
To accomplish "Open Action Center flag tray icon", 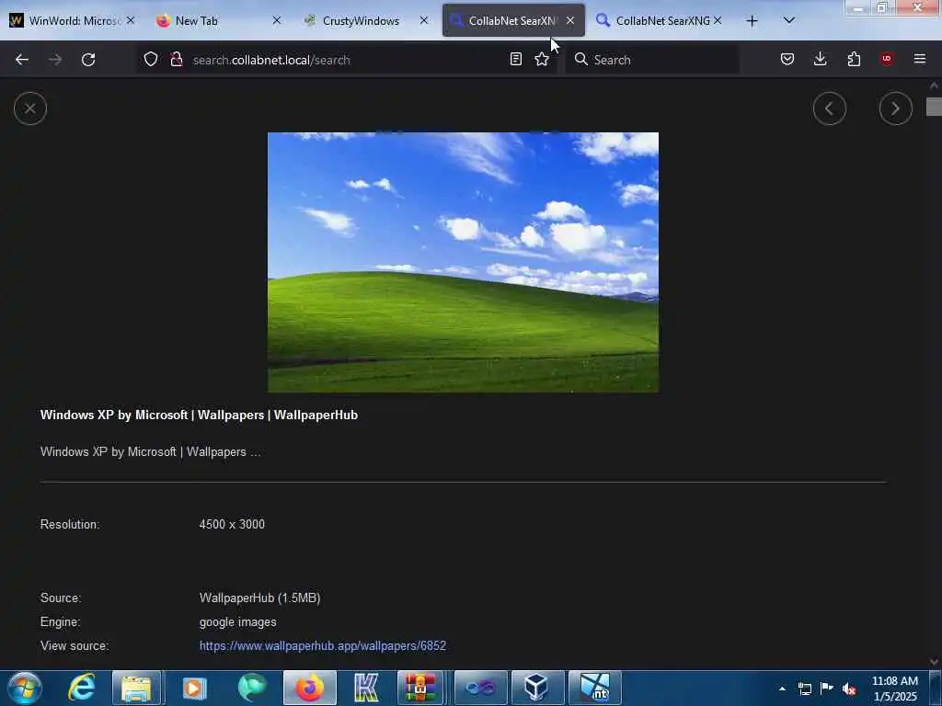I will [827, 689].
